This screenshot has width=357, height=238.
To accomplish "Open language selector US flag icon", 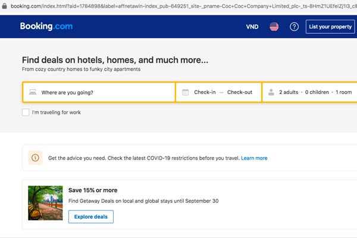I will click(274, 27).
